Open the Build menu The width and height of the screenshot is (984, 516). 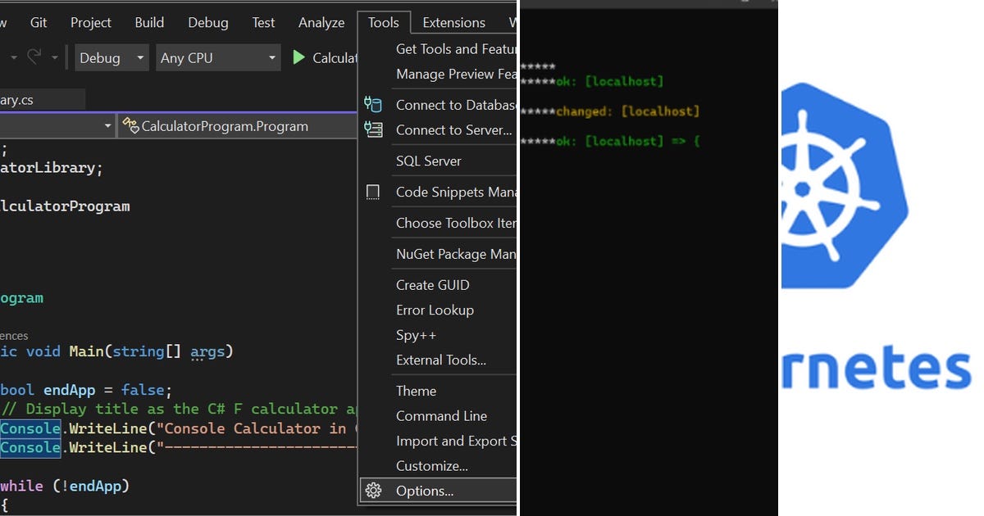(x=149, y=22)
